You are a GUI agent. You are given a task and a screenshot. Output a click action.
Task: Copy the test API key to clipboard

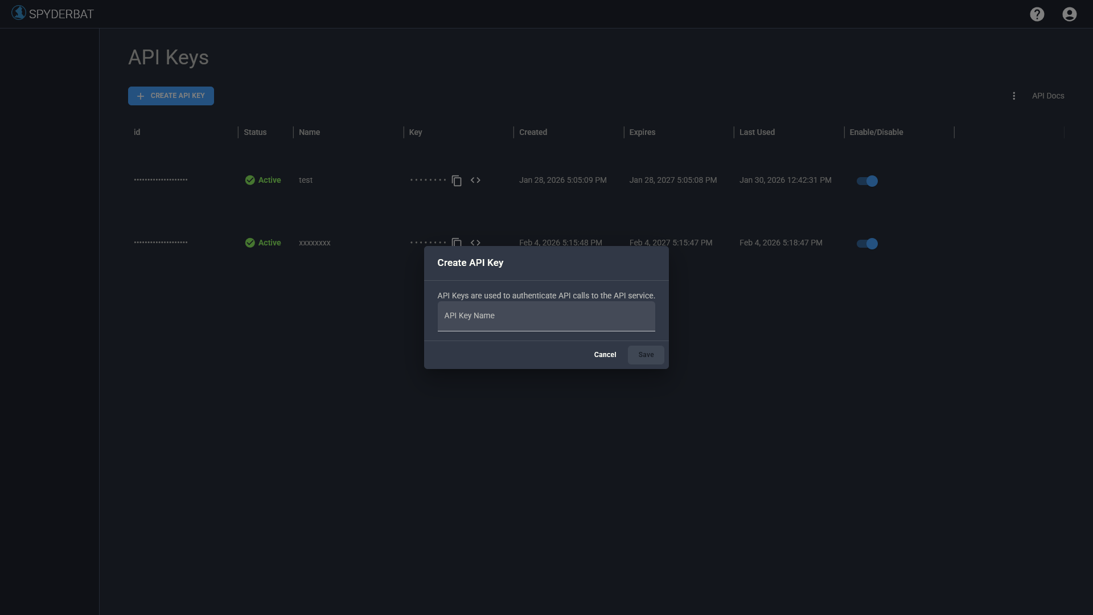click(457, 181)
